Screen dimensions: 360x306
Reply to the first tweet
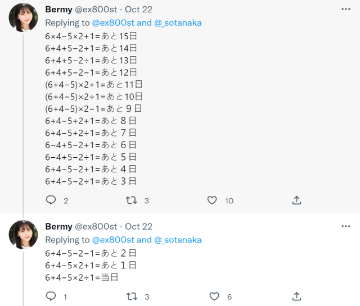pyautogui.click(x=51, y=200)
